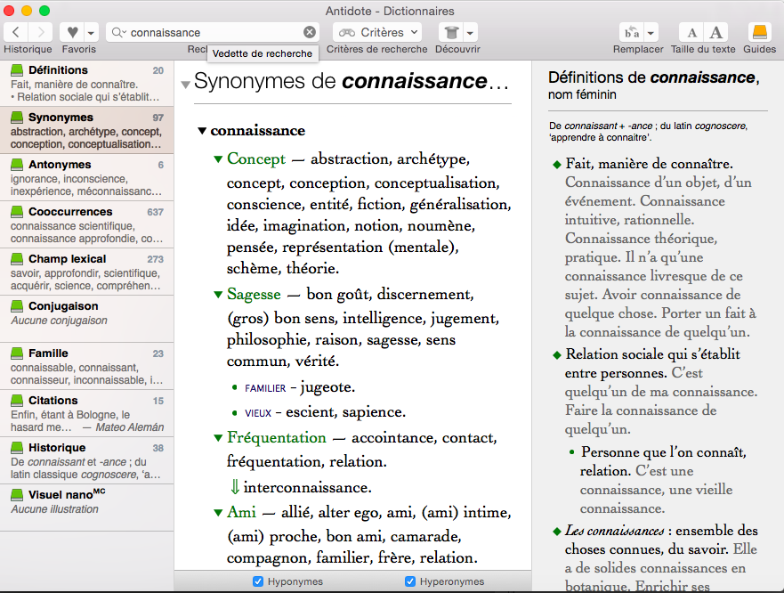Click the green book icon beside Cooccurrences

(x=17, y=211)
